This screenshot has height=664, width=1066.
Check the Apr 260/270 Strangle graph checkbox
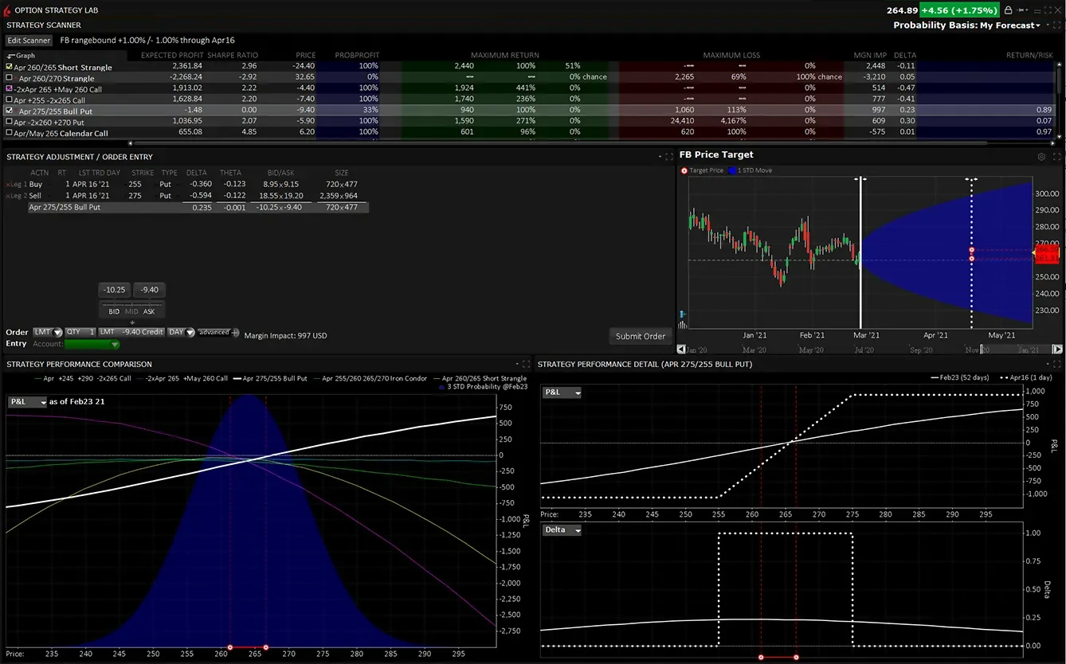click(10, 78)
